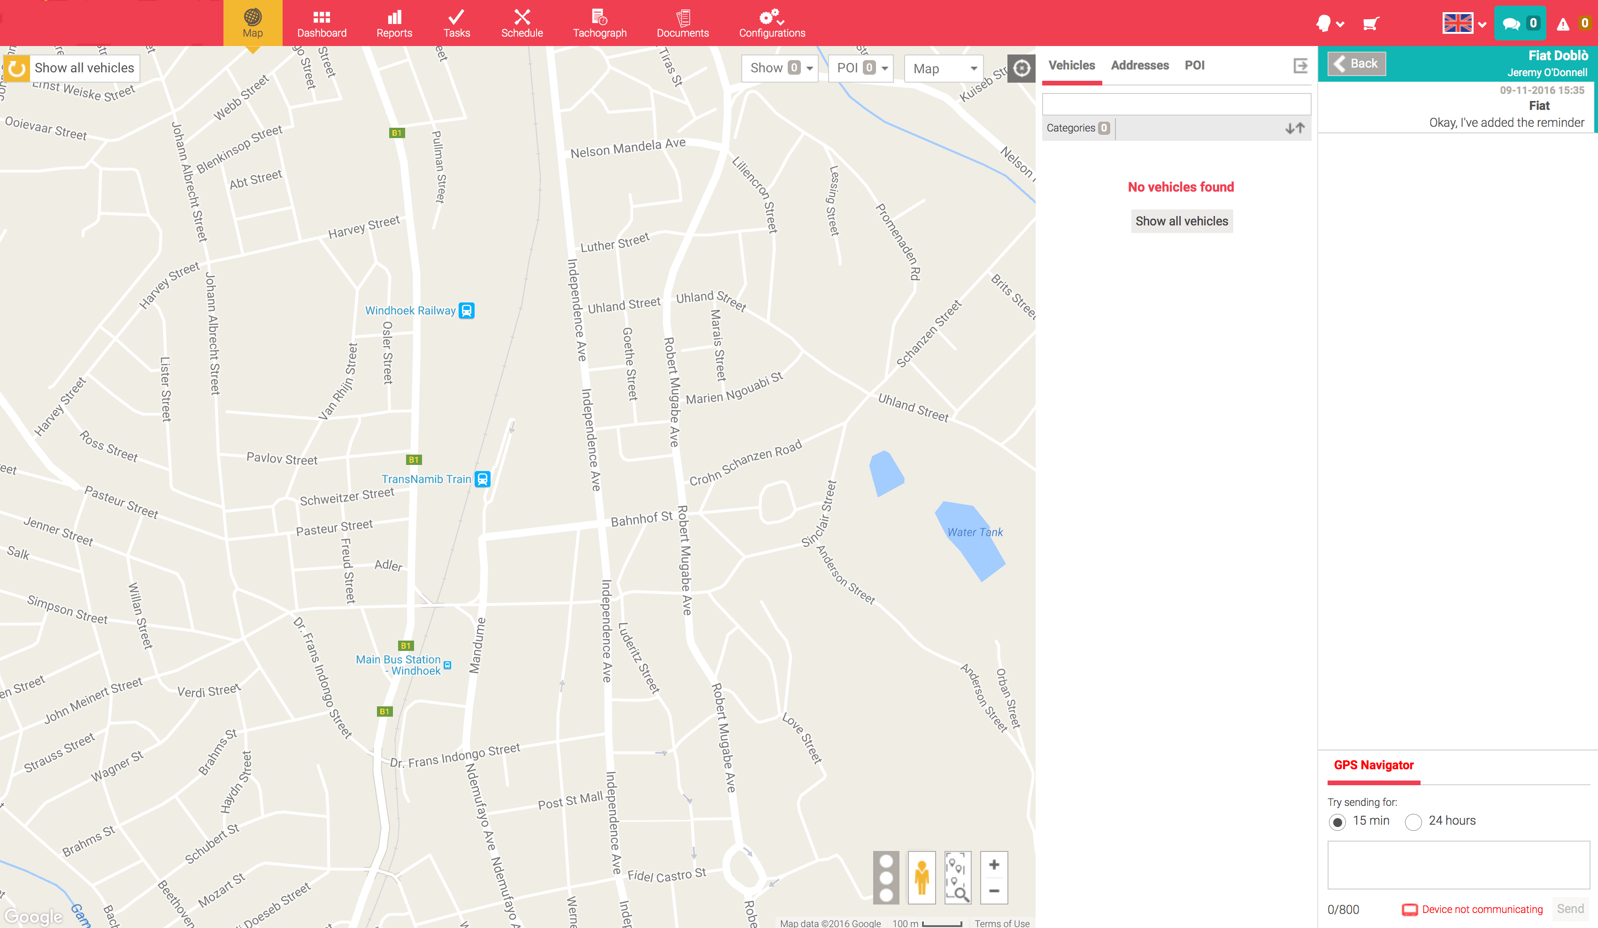Open the alerts warning triangle icon
This screenshot has height=928, width=1598.
coord(1563,24)
